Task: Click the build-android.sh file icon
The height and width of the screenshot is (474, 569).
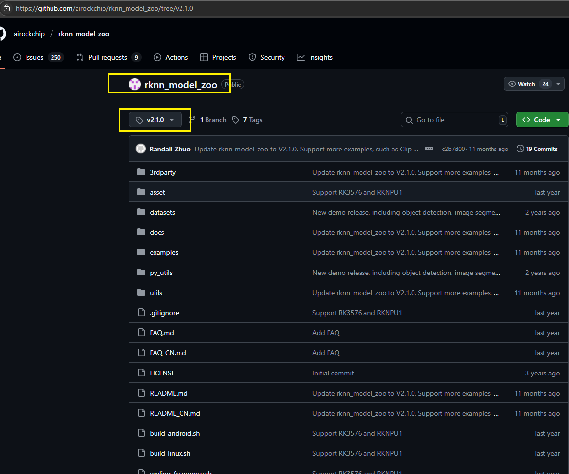Action: pyautogui.click(x=142, y=433)
